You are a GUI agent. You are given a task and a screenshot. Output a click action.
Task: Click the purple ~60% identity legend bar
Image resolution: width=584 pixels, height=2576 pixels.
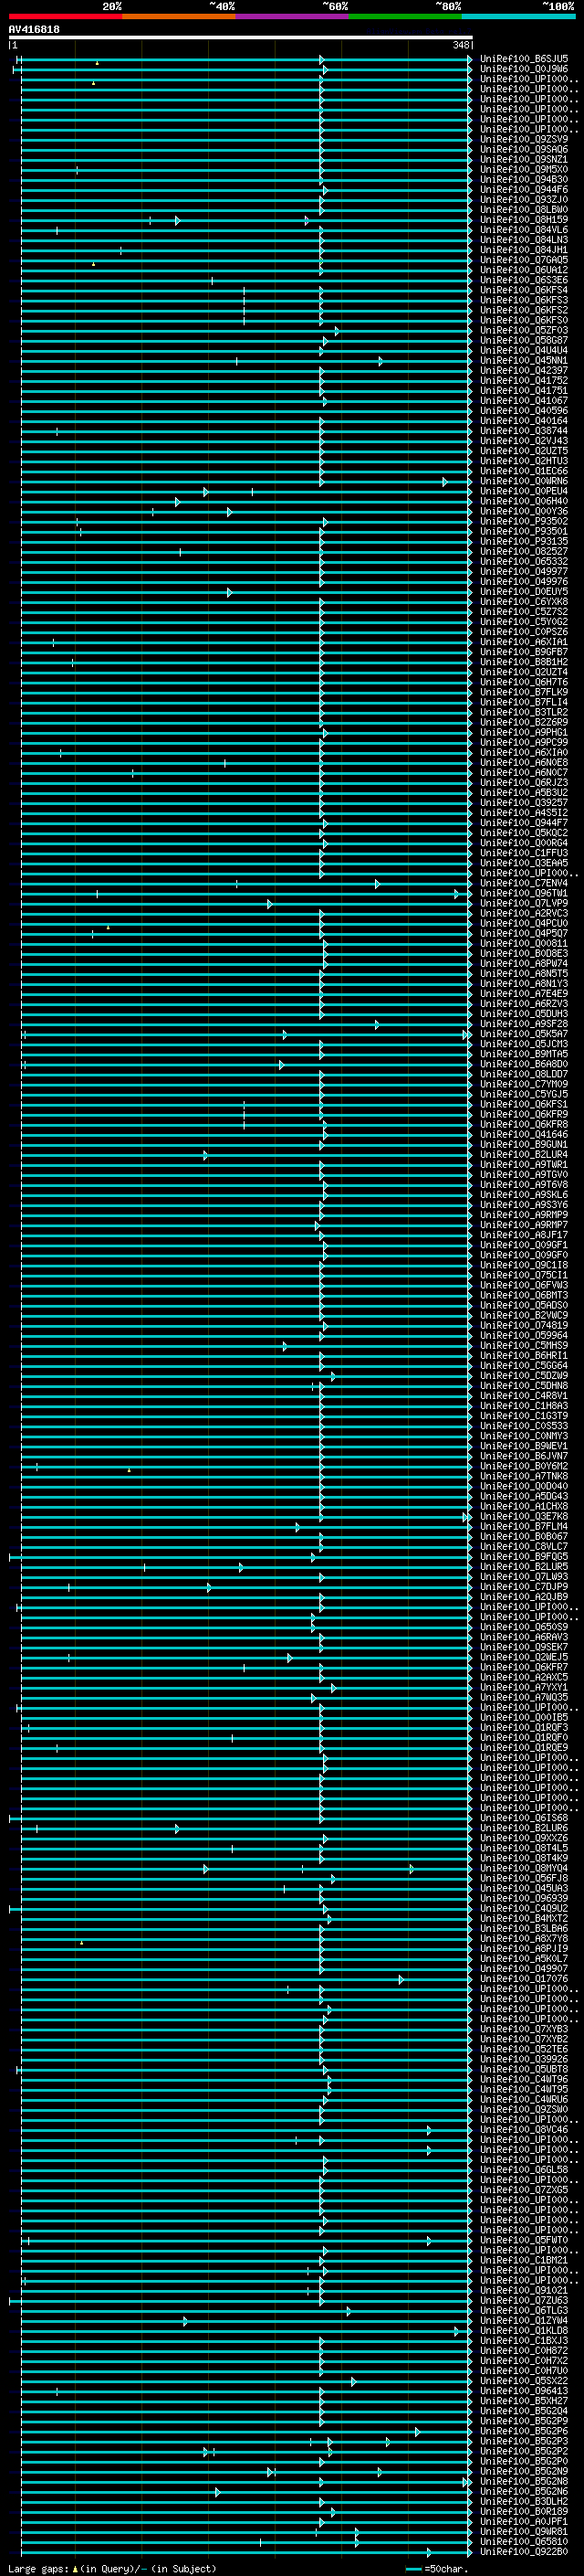291,17
